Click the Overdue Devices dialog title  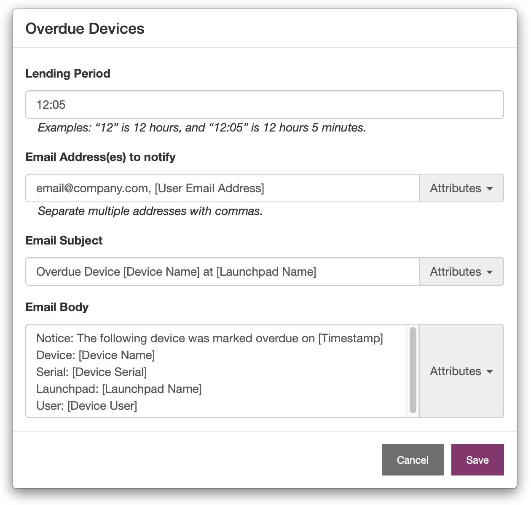85,29
